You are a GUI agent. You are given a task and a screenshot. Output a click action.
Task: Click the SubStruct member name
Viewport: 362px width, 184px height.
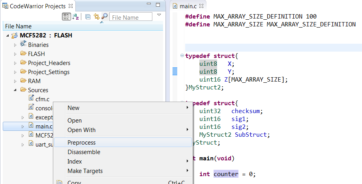(x=251, y=134)
